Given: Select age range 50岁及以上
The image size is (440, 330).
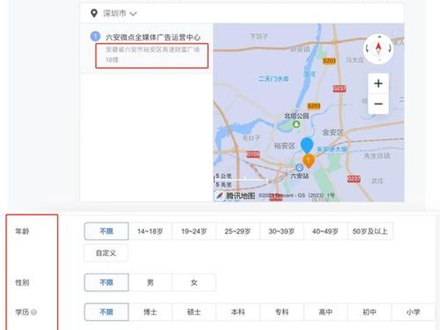Looking at the screenshot, I should pyautogui.click(x=370, y=231).
